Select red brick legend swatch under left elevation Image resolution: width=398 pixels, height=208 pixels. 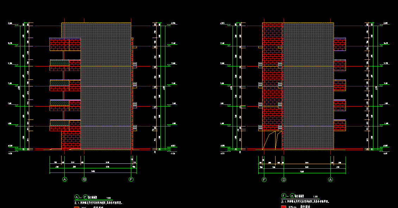click(x=77, y=207)
